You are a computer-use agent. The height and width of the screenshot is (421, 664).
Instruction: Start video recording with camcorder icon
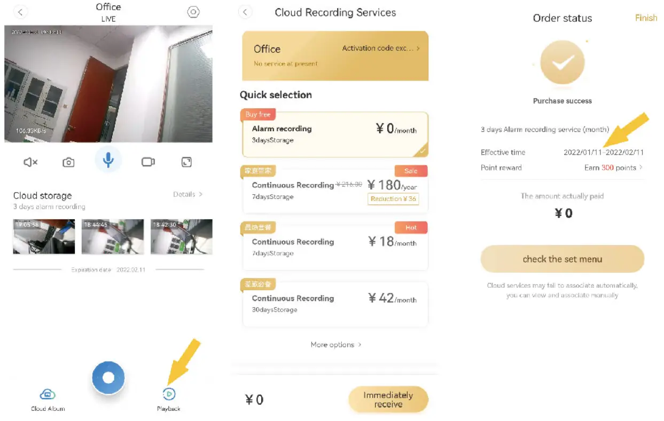(148, 162)
